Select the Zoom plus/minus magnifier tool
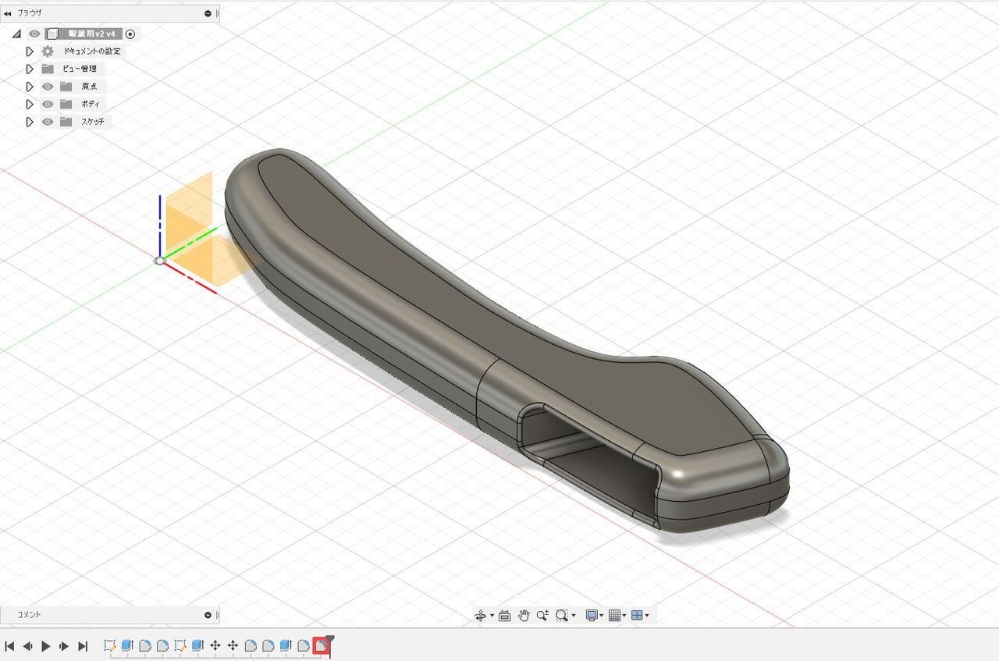Image resolution: width=999 pixels, height=661 pixels. point(542,616)
